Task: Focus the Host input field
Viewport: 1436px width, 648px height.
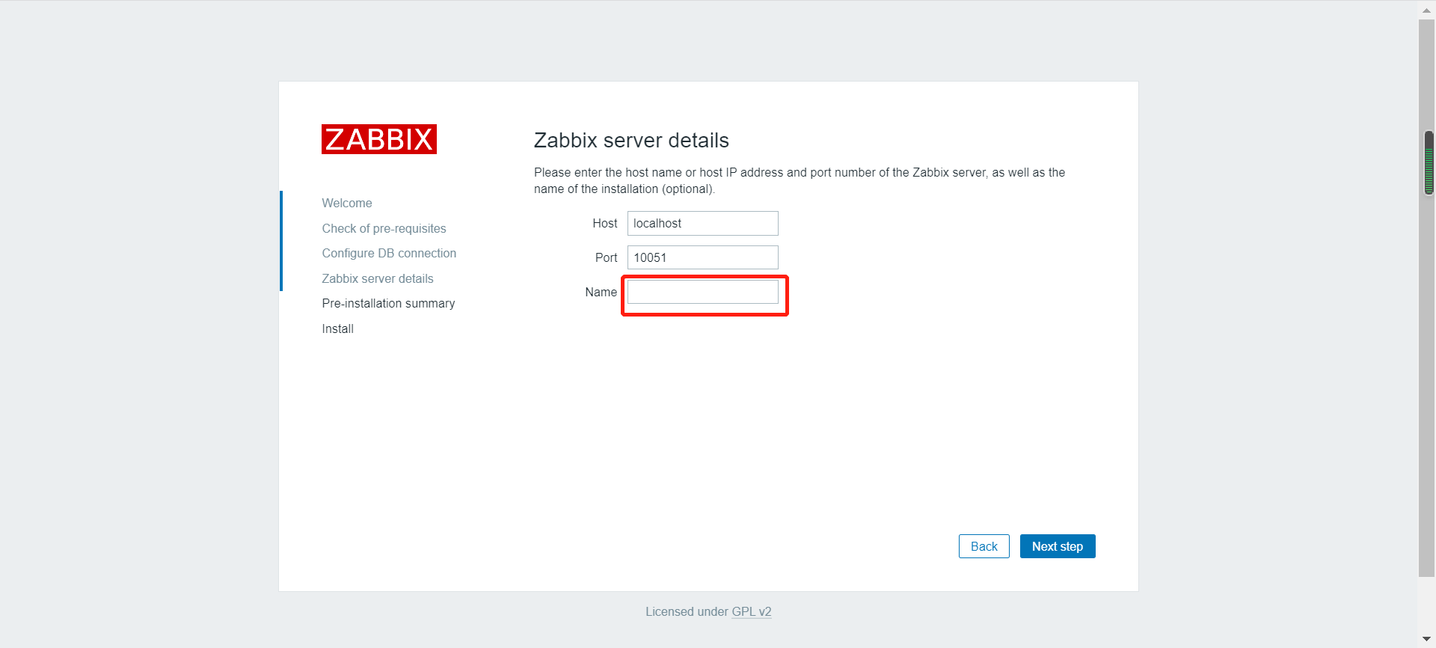Action: pos(702,223)
